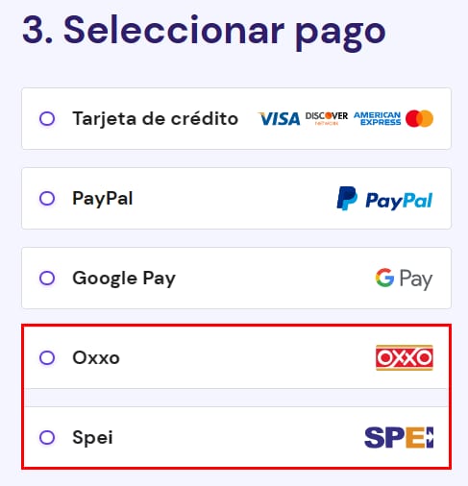Click the Oxxo text label

click(96, 357)
